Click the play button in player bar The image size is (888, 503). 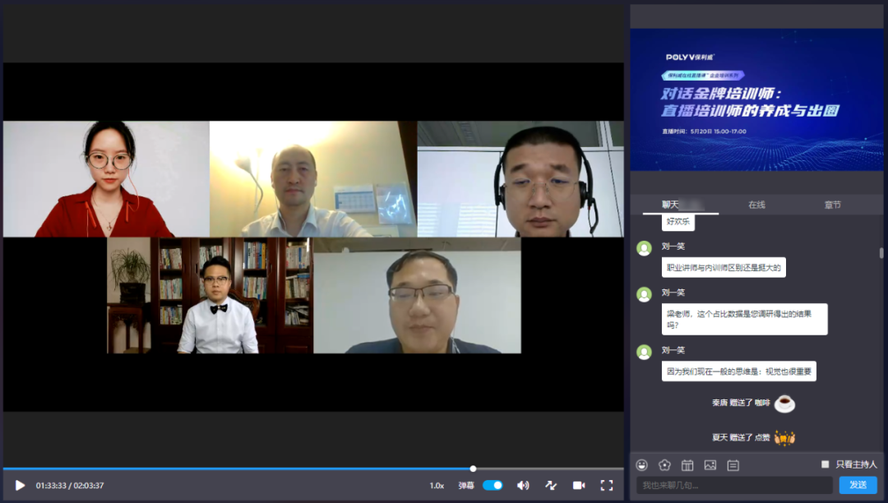click(21, 485)
